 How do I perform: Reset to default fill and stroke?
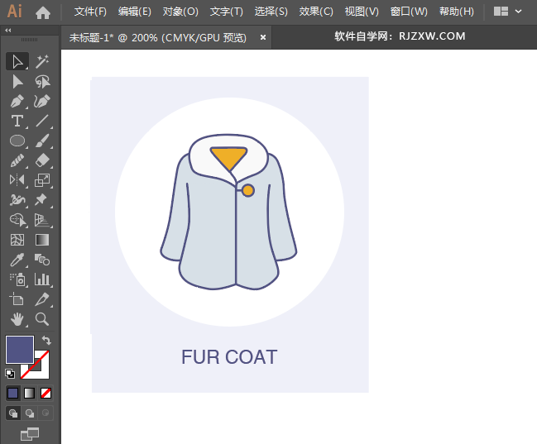10,374
